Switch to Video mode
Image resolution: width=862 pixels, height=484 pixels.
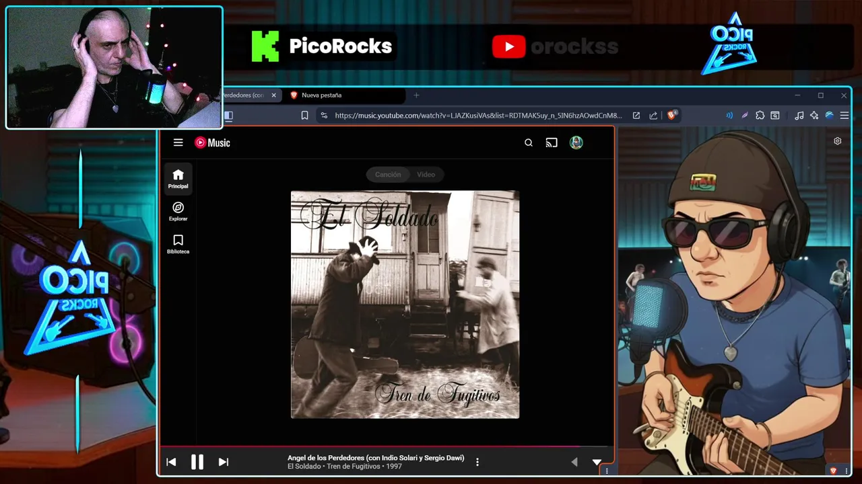426,175
